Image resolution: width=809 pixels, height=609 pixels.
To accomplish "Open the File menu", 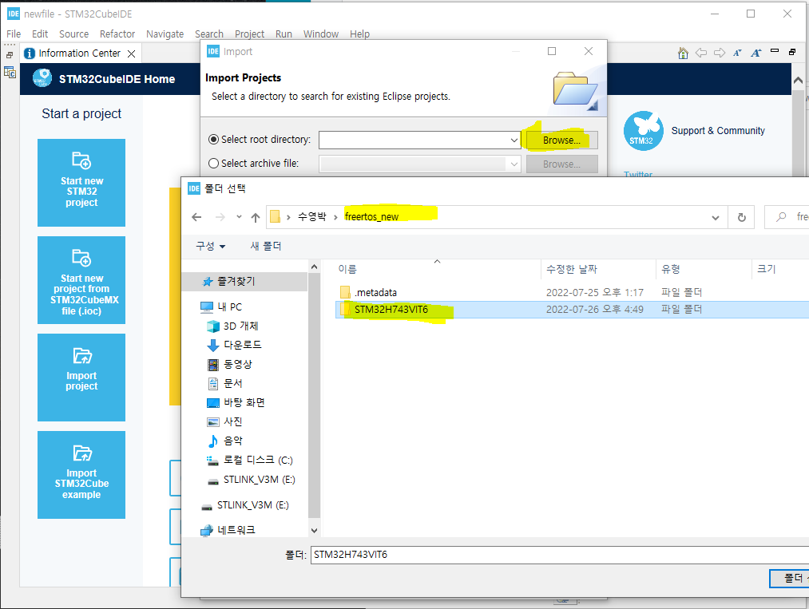I will pyautogui.click(x=14, y=34).
